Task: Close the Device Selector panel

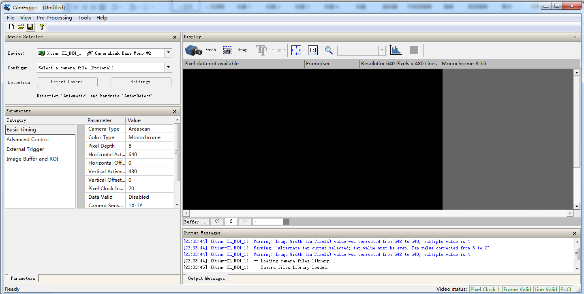Action: point(175,37)
